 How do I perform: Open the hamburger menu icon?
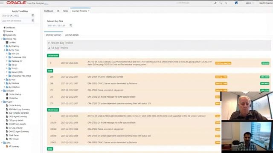2,3
